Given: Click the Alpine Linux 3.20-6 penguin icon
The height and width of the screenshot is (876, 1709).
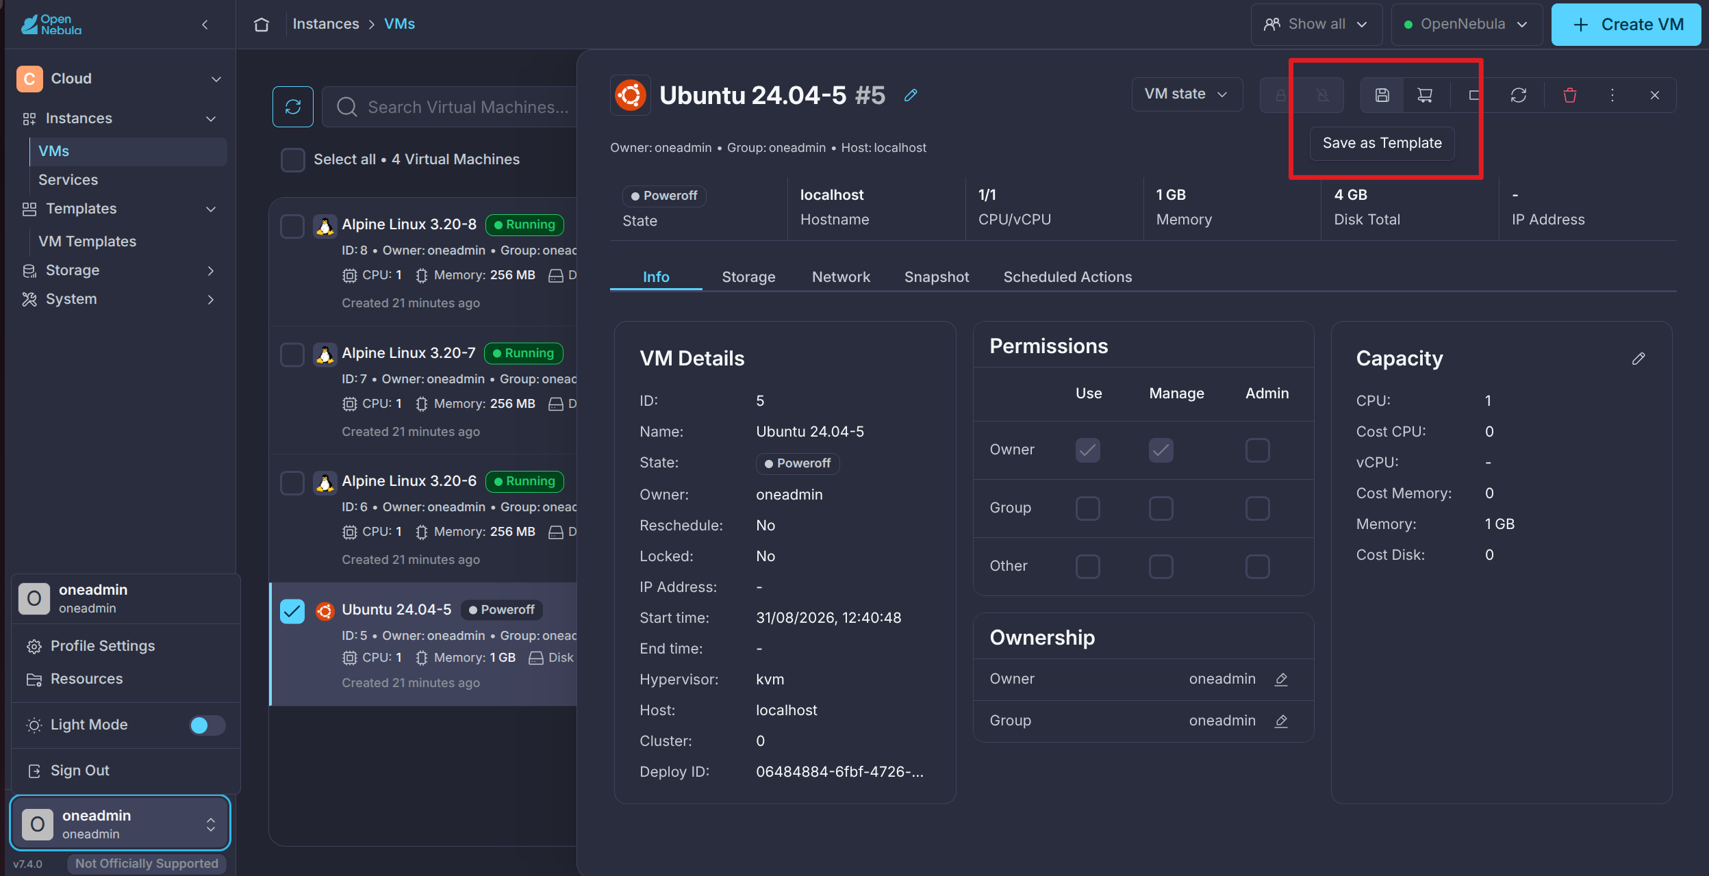Looking at the screenshot, I should click(x=325, y=482).
